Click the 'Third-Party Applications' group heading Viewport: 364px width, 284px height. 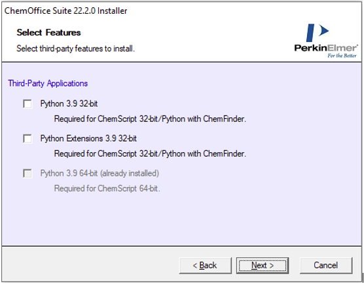click(x=48, y=83)
